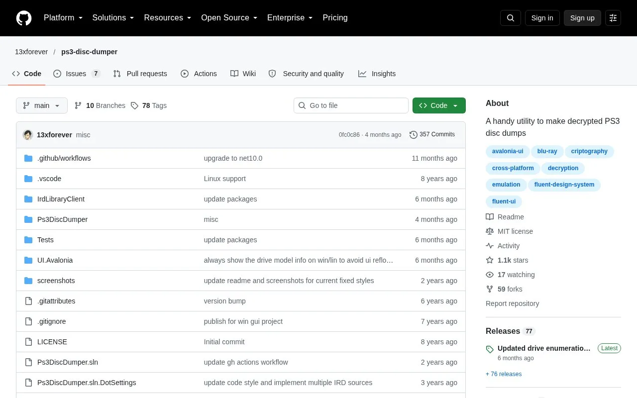The height and width of the screenshot is (398, 637).
Task: Open the Pull requests tab
Action: 140,74
